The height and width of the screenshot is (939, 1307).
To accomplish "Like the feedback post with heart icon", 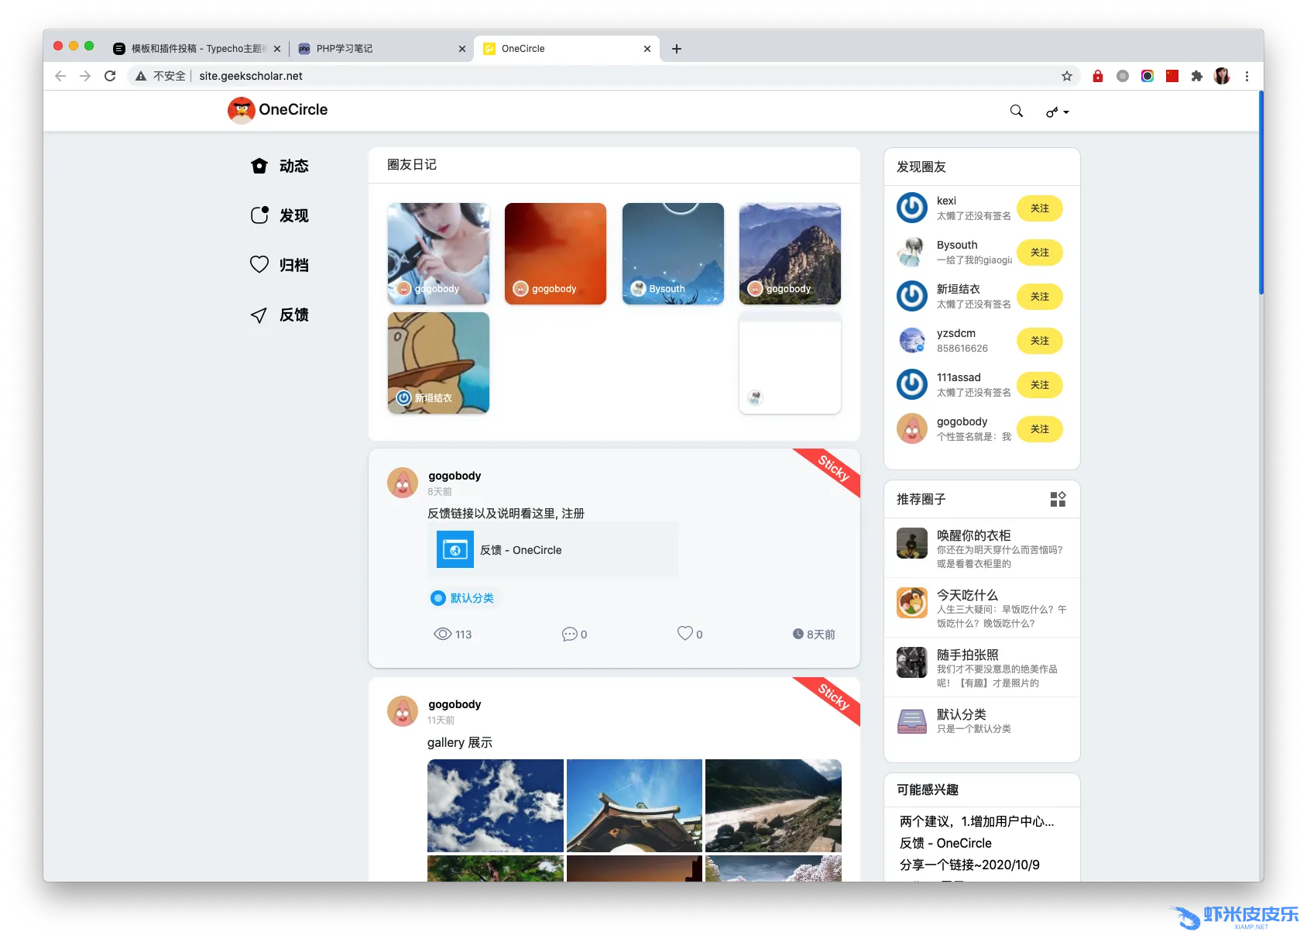I will coord(685,634).
